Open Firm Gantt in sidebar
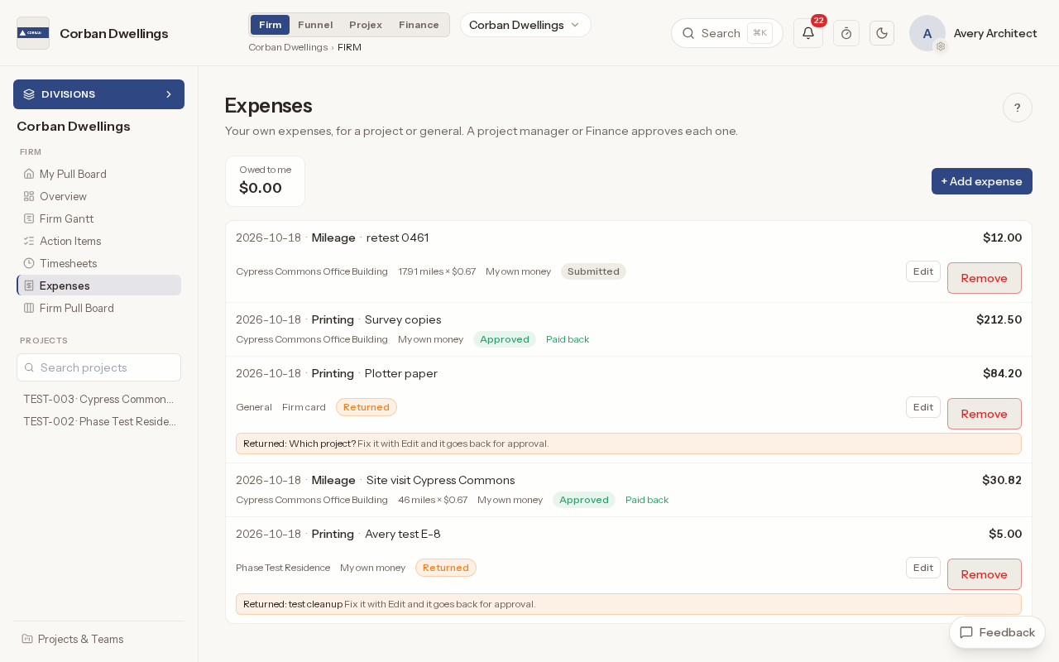This screenshot has width=1059, height=662. (x=98, y=218)
